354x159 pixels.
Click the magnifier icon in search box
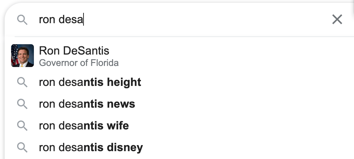click(x=22, y=20)
